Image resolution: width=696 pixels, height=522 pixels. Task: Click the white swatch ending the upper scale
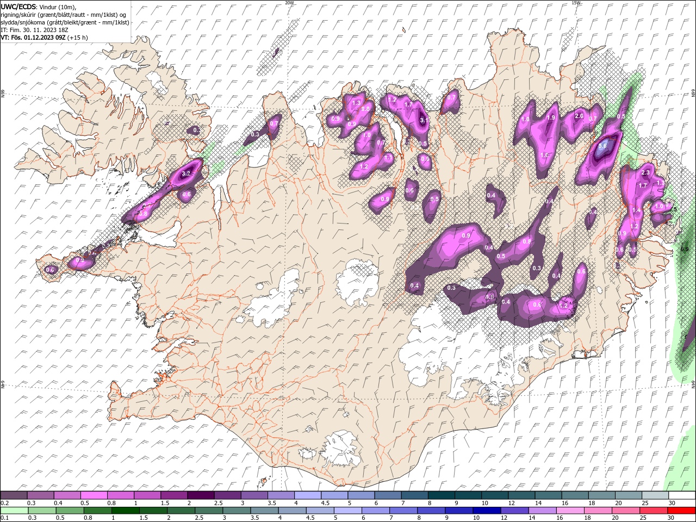tap(681, 495)
